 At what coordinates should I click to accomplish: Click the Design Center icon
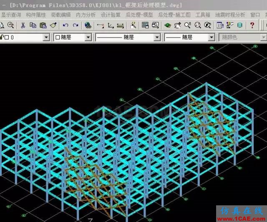pos(230,25)
